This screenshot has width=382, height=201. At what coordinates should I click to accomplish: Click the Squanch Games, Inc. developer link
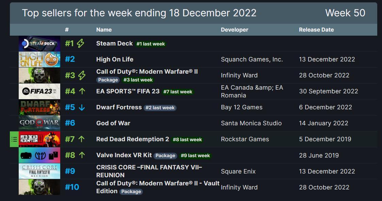pyautogui.click(x=252, y=59)
